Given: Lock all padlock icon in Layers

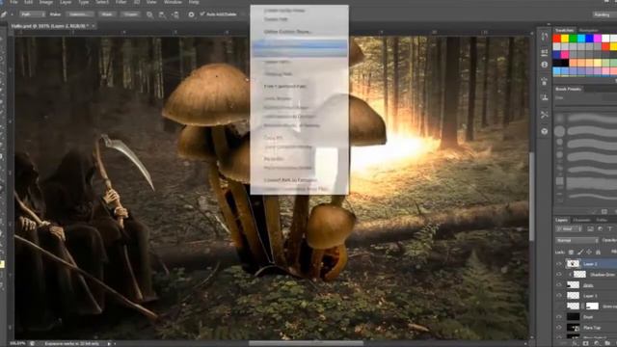Looking at the screenshot, I should click(598, 253).
